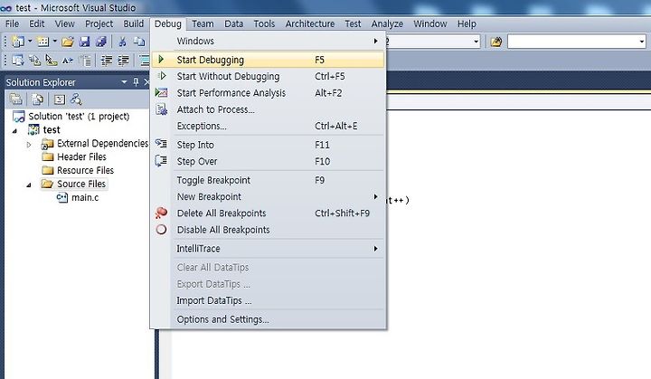Screen dimensions: 651x379
Task: Open the solution configuration dropdown arrow
Action: (x=476, y=42)
